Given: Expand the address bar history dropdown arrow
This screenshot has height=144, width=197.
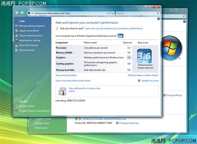Looking at the screenshot, I should [x=108, y=13].
